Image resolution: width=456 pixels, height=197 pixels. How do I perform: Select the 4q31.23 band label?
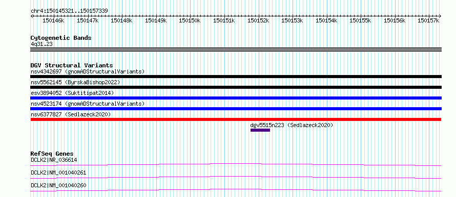pos(42,44)
